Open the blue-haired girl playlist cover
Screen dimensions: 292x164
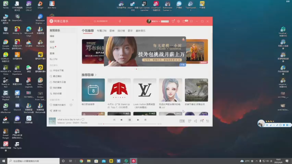(170, 90)
